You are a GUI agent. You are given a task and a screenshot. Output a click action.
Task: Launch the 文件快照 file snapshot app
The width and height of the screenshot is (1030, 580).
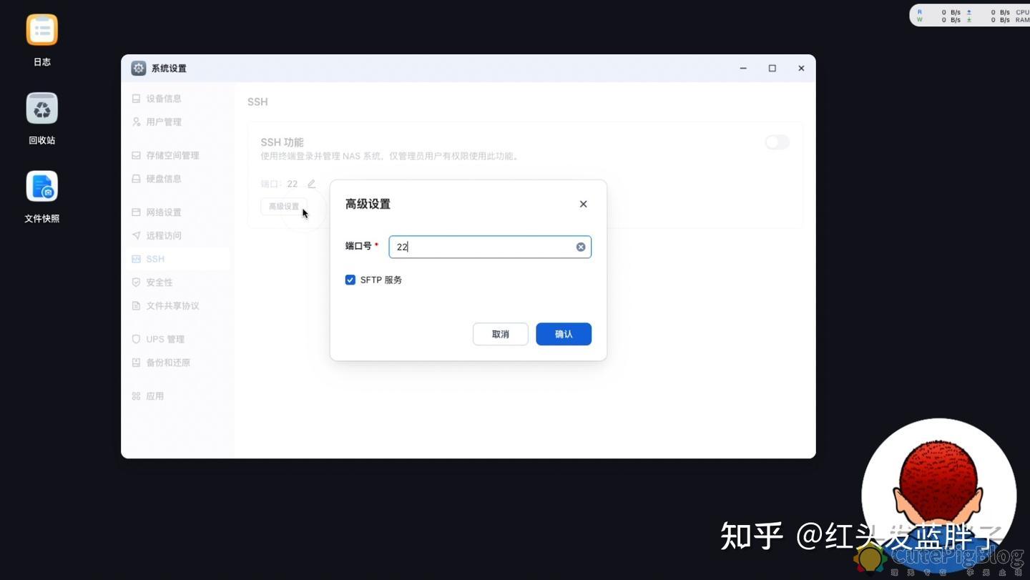pos(41,186)
